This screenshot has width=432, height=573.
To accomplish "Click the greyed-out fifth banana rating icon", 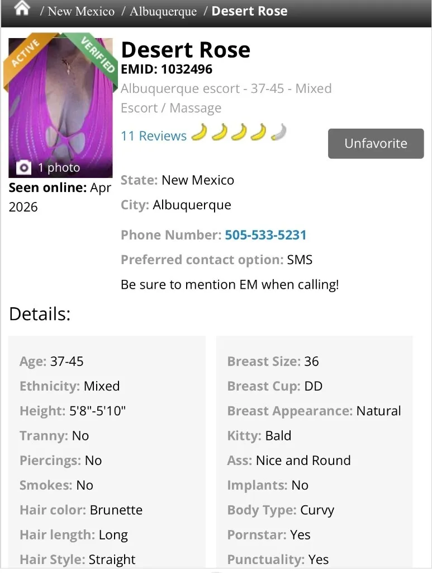I will point(279,133).
